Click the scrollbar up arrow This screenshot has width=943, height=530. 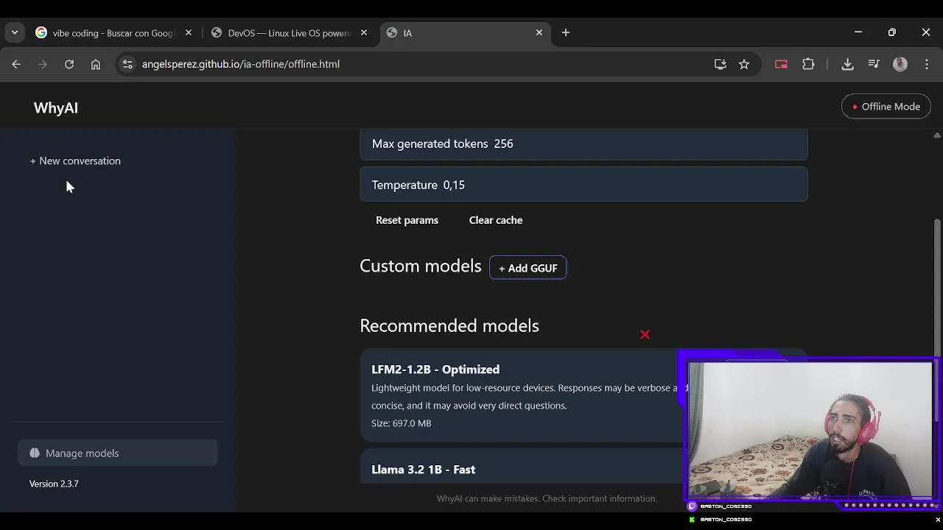click(937, 135)
